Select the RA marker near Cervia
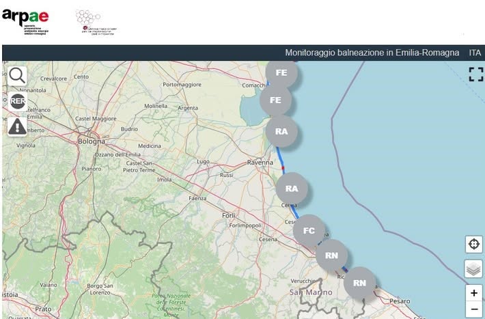 click(292, 189)
